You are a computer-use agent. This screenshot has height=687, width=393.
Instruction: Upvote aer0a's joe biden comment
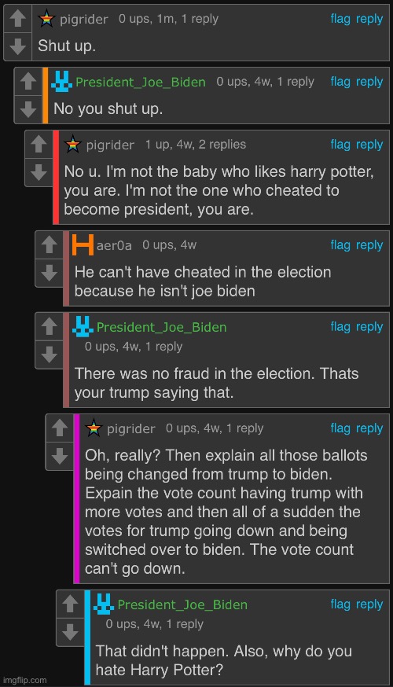tap(49, 244)
